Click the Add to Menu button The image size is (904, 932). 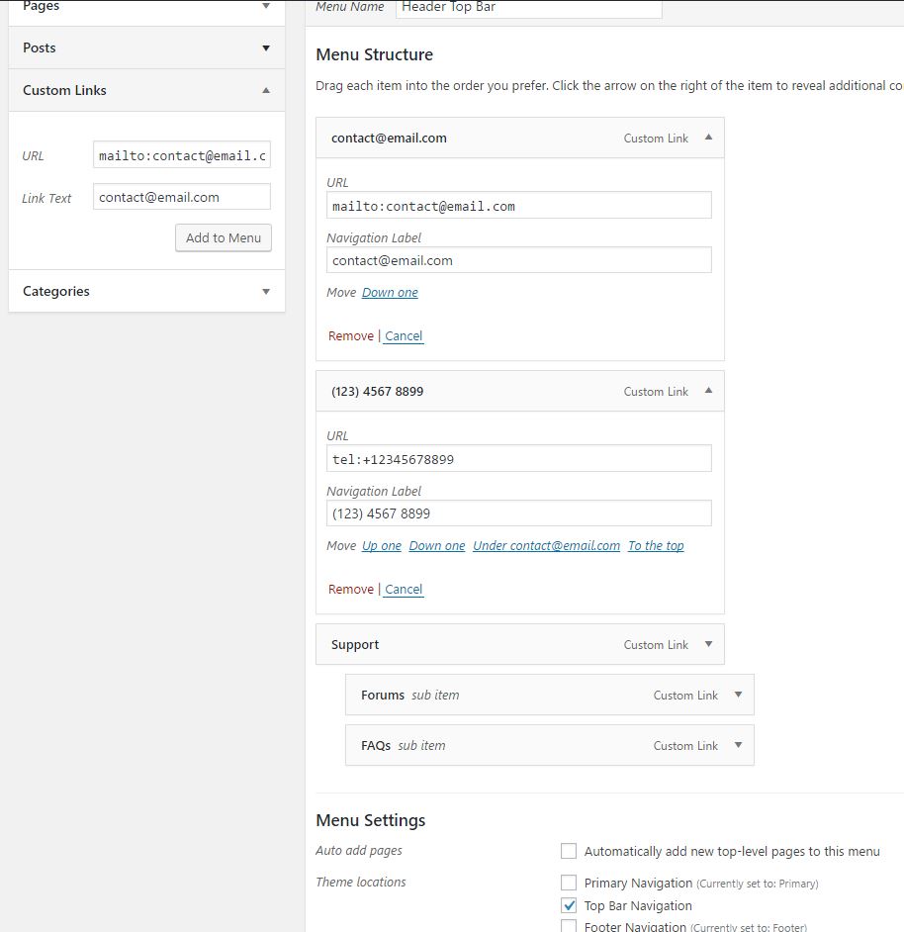pyautogui.click(x=224, y=237)
